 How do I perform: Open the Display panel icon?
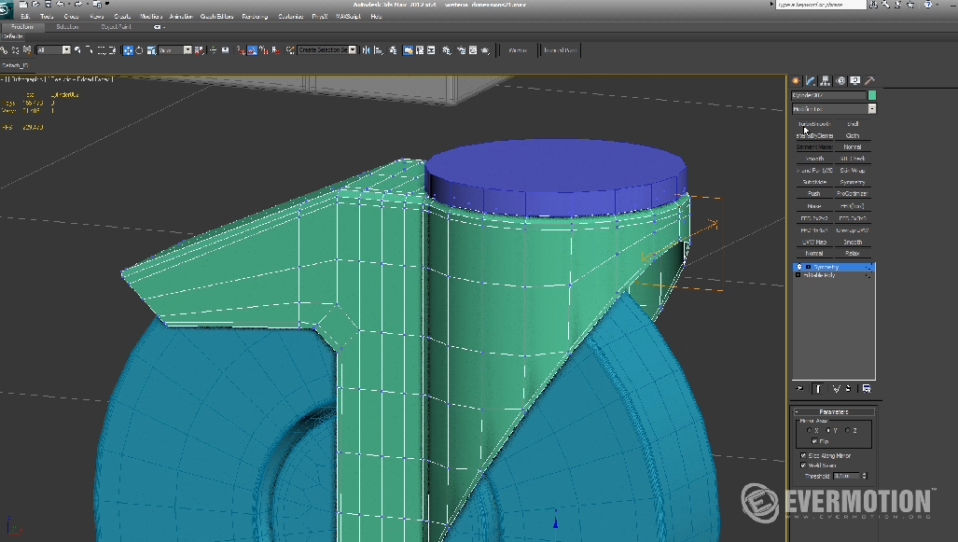[854, 80]
